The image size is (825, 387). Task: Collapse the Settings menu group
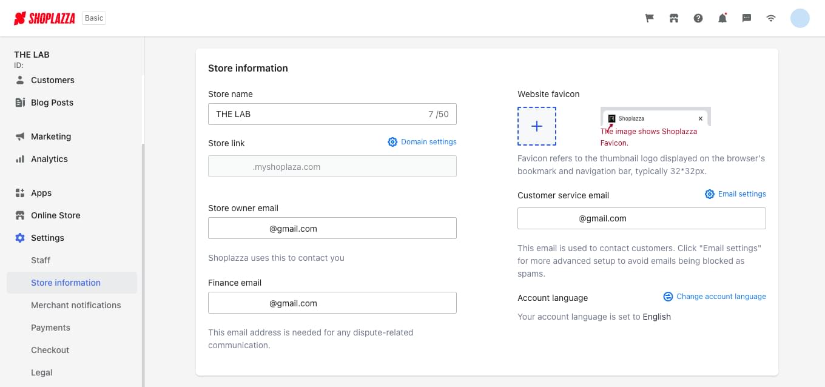click(x=47, y=238)
